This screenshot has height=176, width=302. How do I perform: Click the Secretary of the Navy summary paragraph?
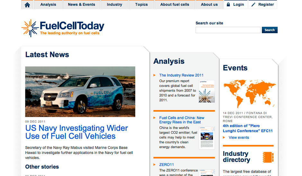coord(79,153)
